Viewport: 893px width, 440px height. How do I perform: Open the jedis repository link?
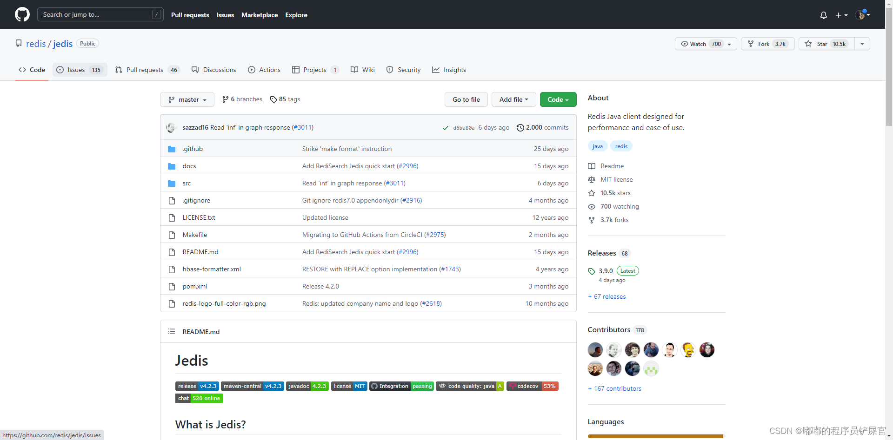tap(63, 44)
